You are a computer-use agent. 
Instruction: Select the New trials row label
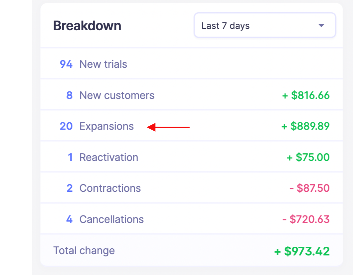(103, 64)
